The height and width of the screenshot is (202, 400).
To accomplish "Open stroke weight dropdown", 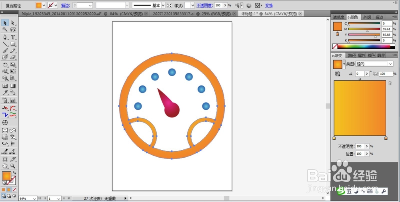I will click(90, 5).
